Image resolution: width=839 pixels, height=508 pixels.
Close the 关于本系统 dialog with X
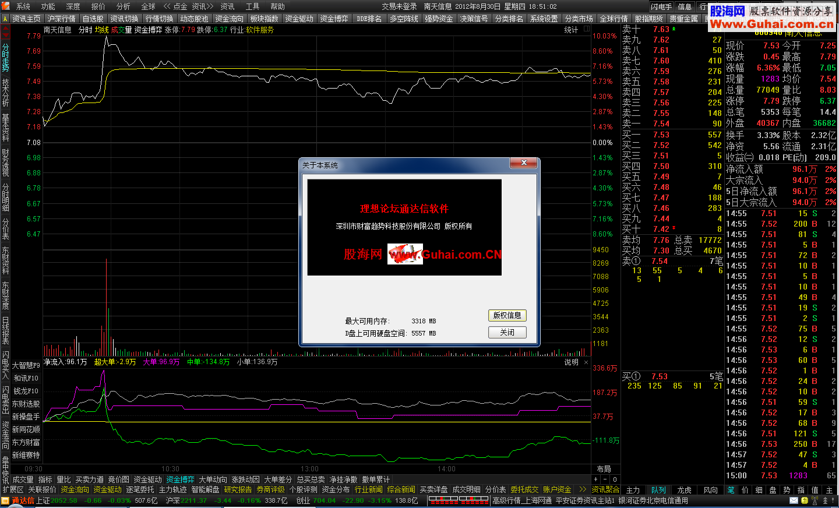pyautogui.click(x=524, y=163)
